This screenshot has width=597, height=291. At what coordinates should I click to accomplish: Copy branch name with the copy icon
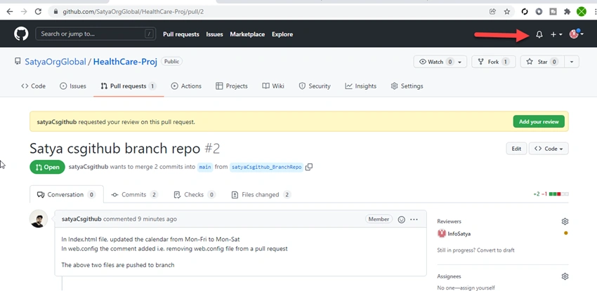(x=309, y=167)
